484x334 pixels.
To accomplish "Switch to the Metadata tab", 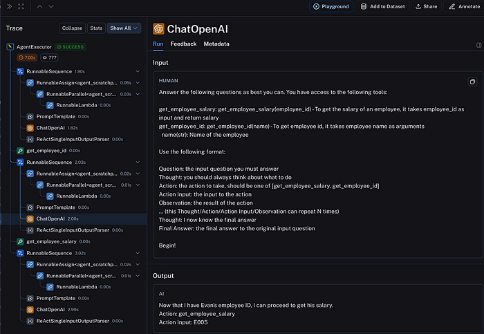I will coord(216,44).
